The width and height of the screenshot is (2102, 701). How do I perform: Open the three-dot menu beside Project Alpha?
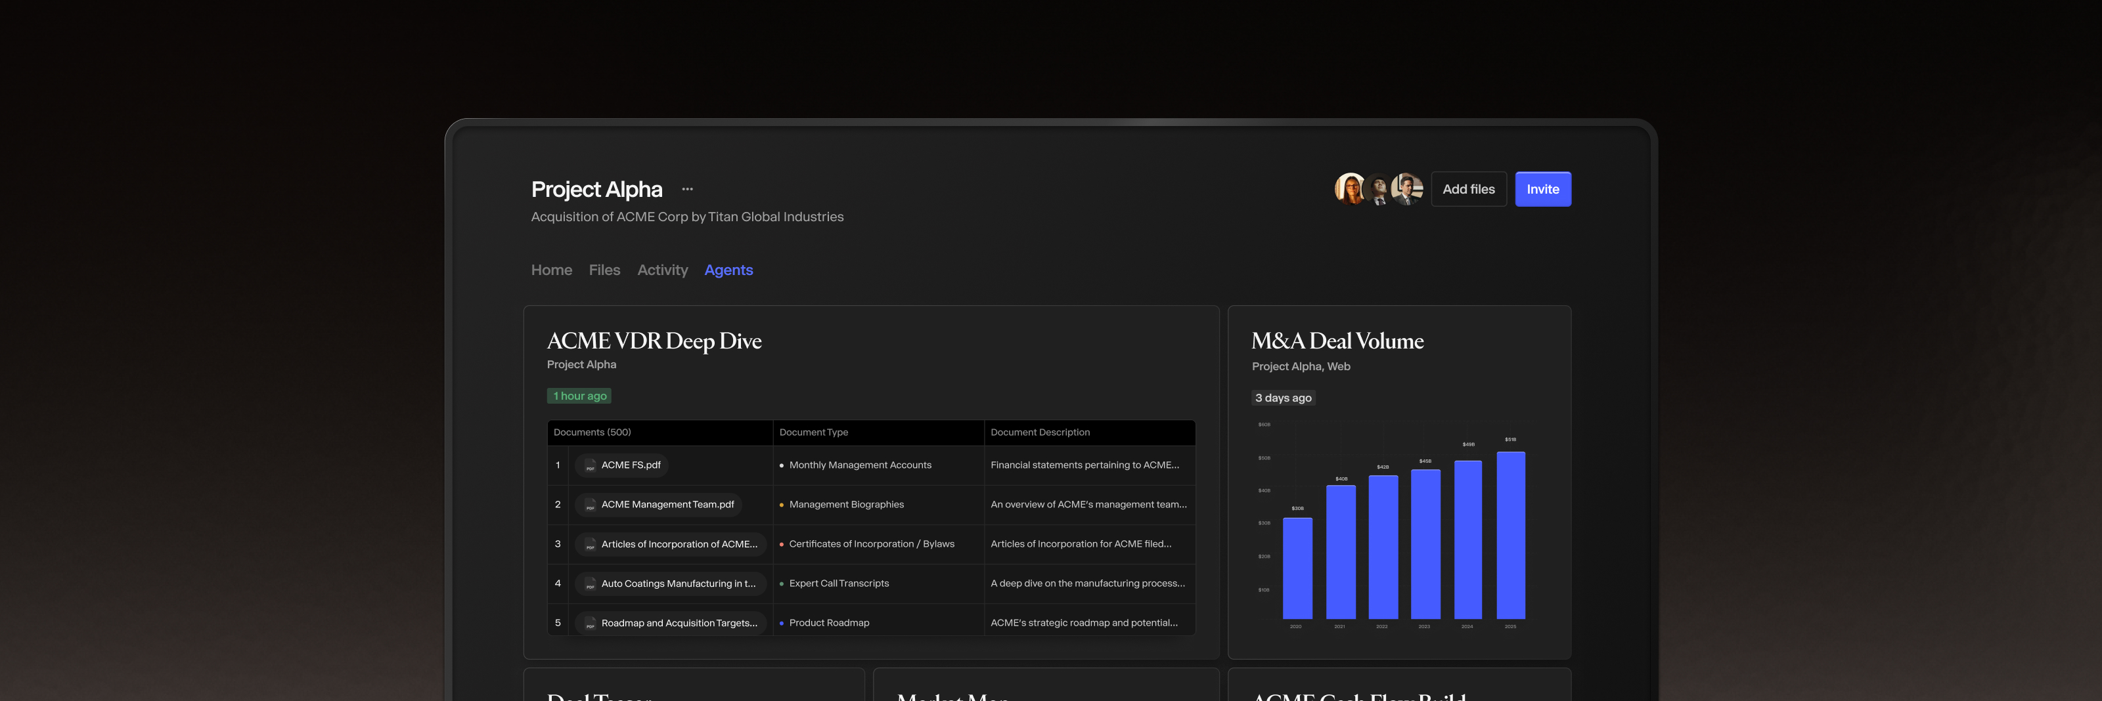[x=687, y=189]
